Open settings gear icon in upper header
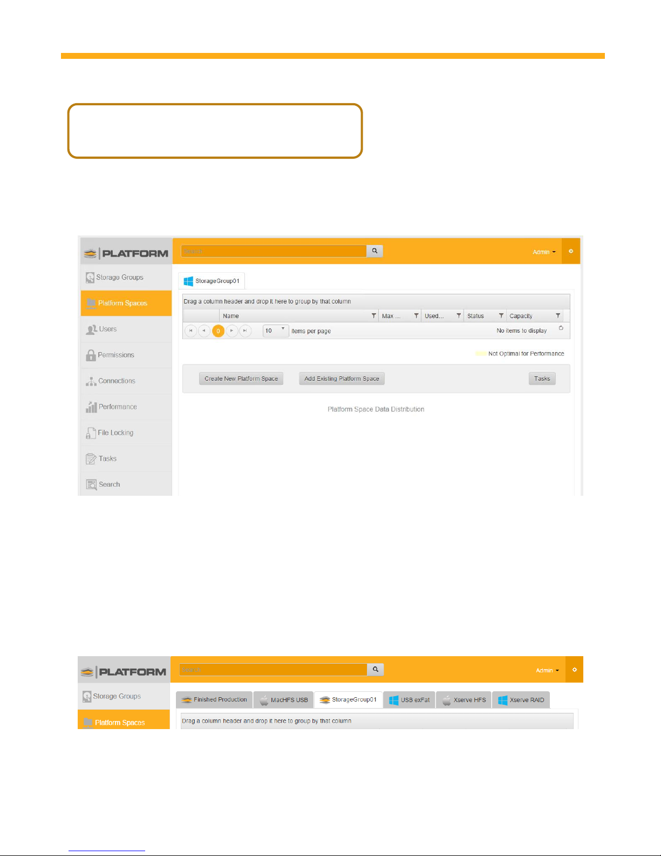Image resolution: width=661 pixels, height=856 pixels. coord(570,251)
